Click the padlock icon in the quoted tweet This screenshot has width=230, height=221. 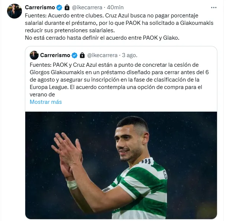[x=82, y=55]
